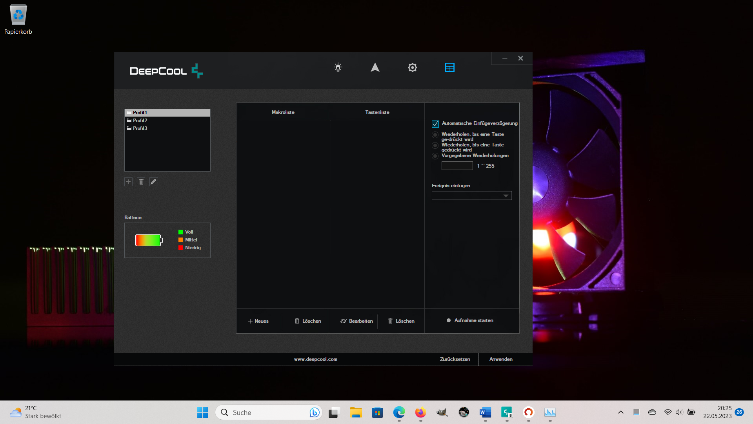Select Vorgegebene Wiederholungen radio option
Screen dimensions: 753x424
pos(435,156)
